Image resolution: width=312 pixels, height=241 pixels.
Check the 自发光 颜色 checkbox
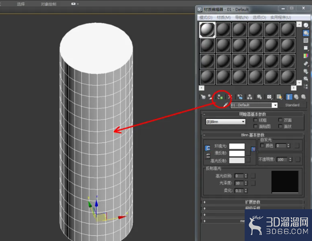point(262,146)
